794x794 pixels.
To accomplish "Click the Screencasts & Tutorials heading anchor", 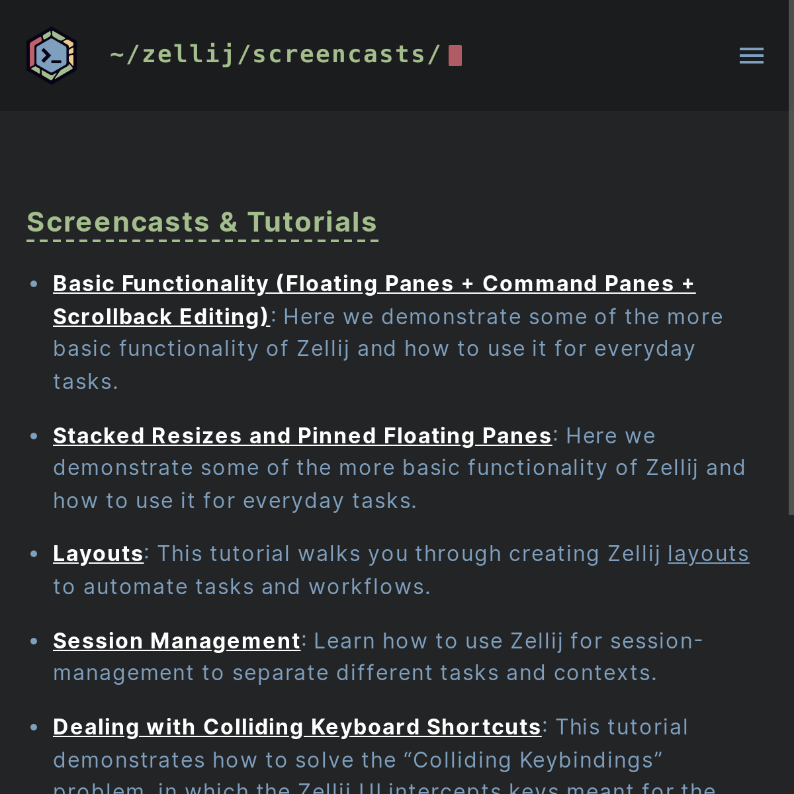I will (x=202, y=222).
